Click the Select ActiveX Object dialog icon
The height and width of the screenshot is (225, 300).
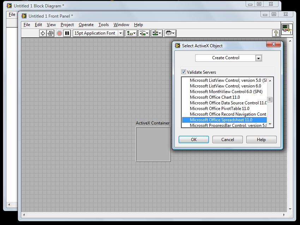tap(178, 46)
